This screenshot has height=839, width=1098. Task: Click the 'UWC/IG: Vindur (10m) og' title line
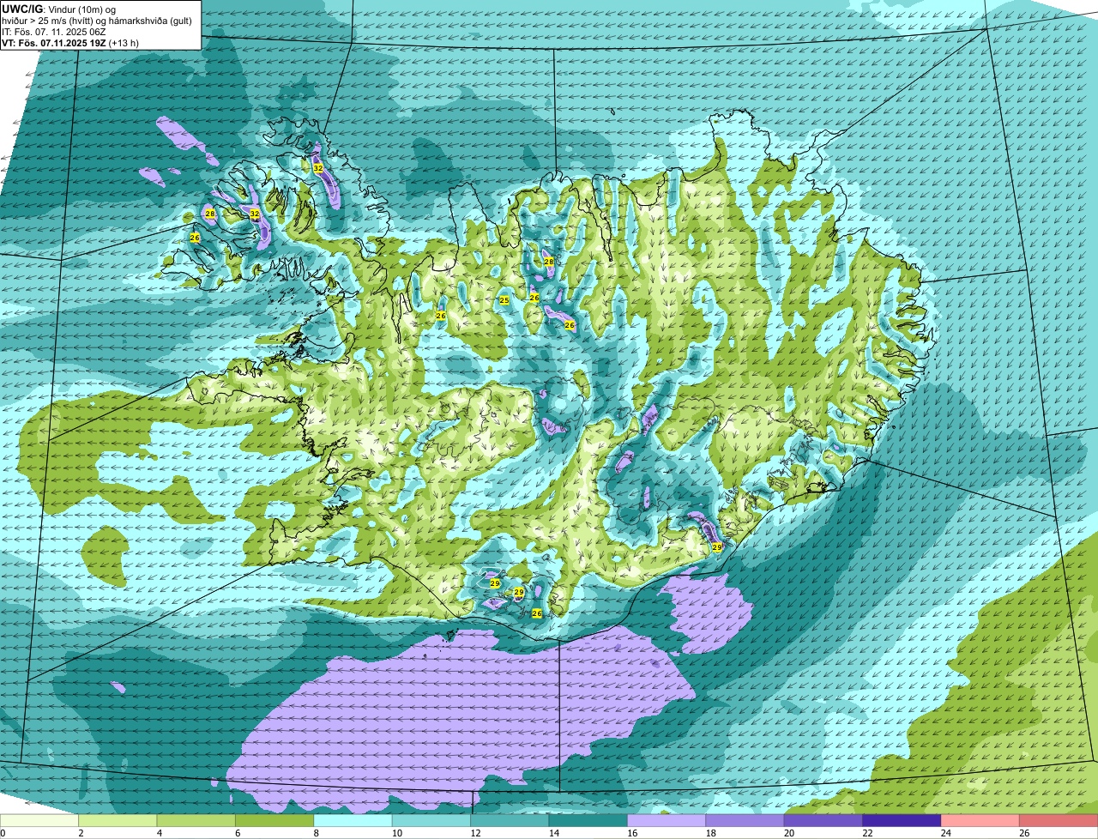tap(59, 9)
